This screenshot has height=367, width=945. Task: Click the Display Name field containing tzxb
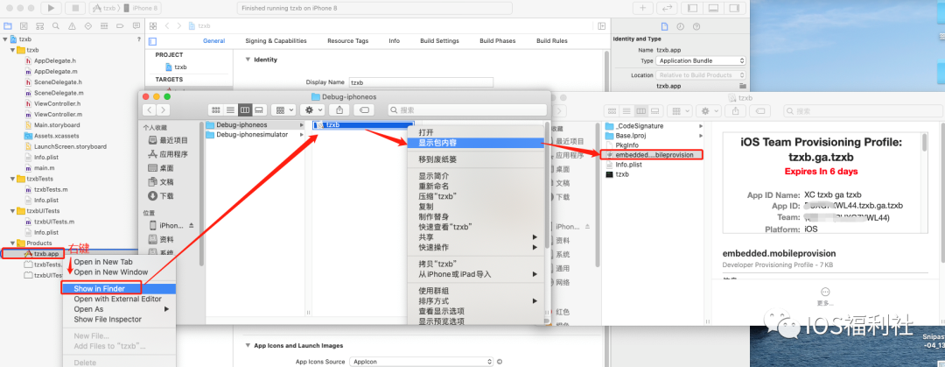[421, 82]
